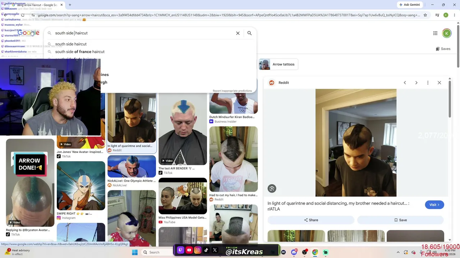Screen dimensions: 460x258
Task: Click the Chrome profile K avatar in toolbar
Action: coord(446,15)
